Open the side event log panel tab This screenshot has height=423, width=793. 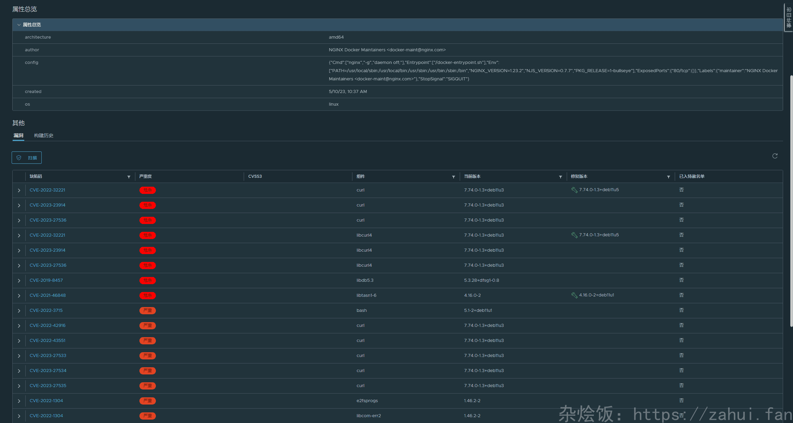789,17
